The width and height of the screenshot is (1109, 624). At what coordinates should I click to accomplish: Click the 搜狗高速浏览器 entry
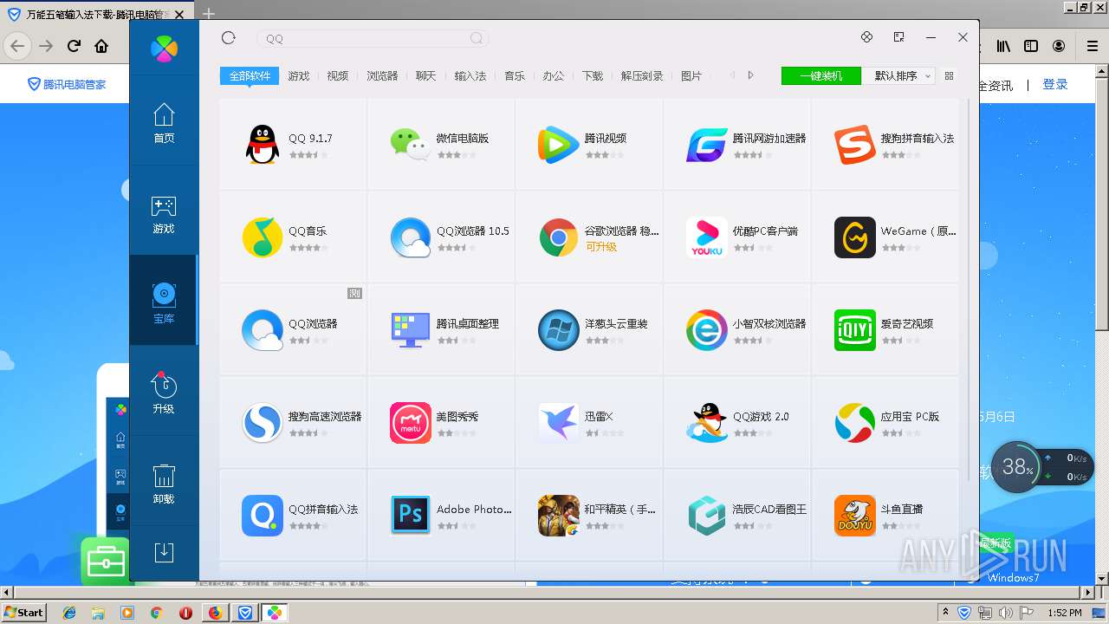pos(293,422)
